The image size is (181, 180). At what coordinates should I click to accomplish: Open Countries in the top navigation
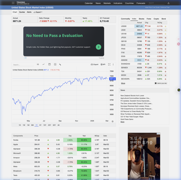coord(129,3)
